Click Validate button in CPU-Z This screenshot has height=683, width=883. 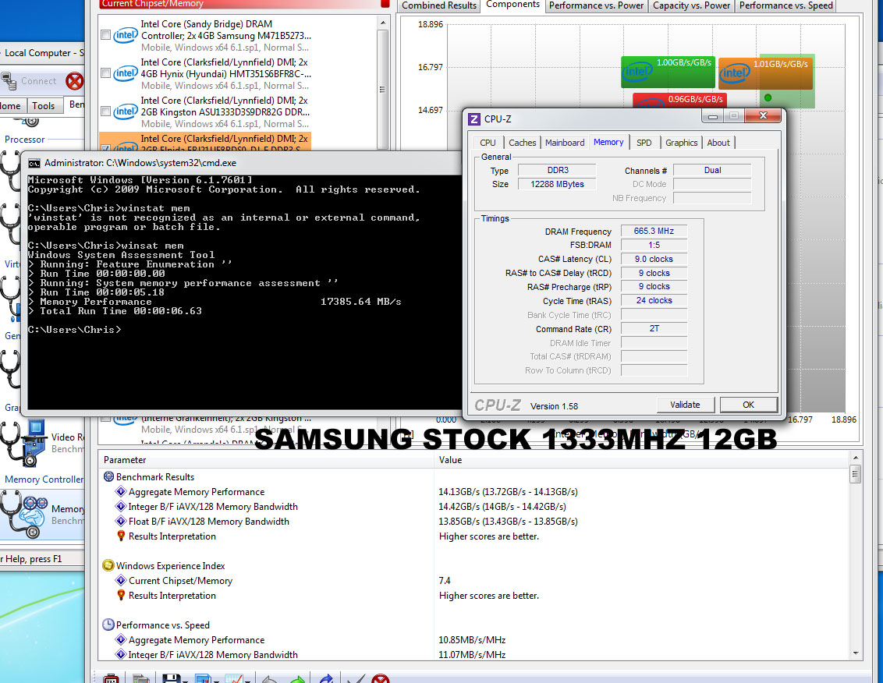686,405
